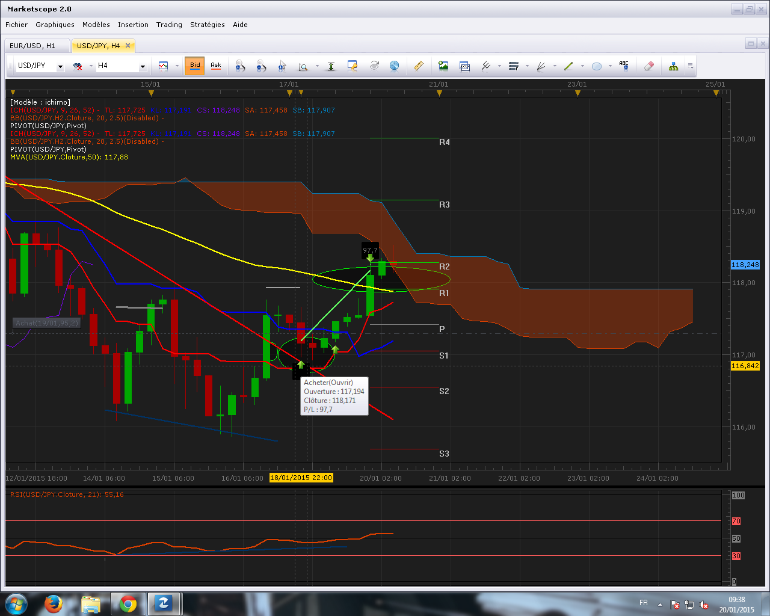Click the Windows Start button
This screenshot has width=770, height=616.
click(x=15, y=603)
